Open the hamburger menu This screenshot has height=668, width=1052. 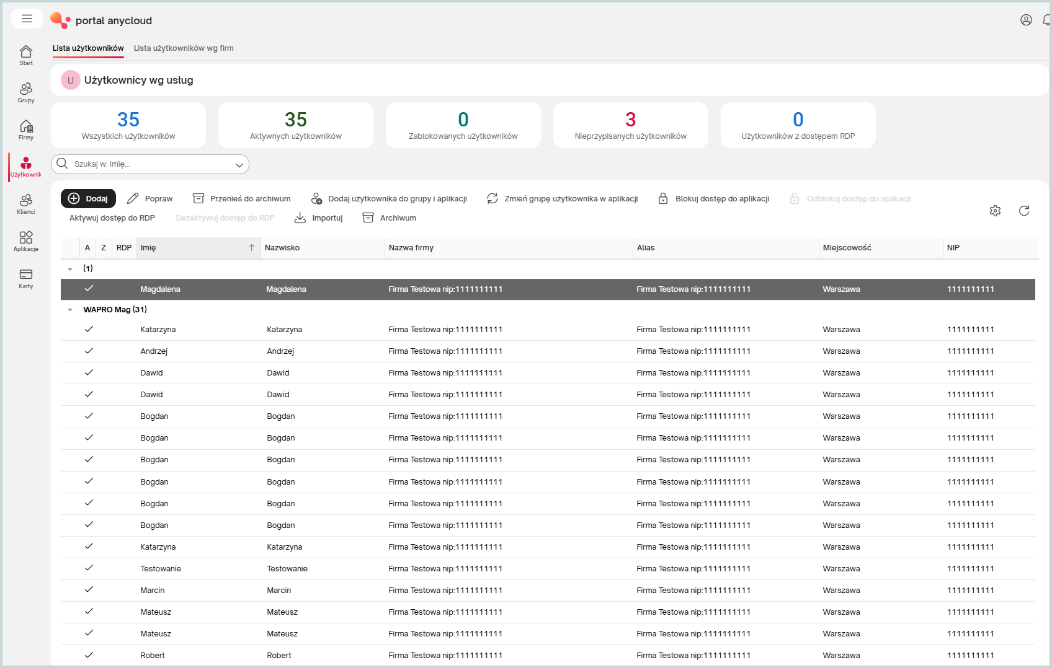(x=27, y=19)
